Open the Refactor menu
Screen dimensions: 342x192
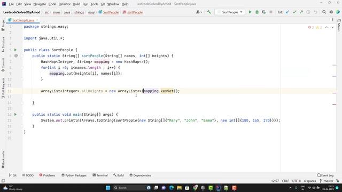64,4
